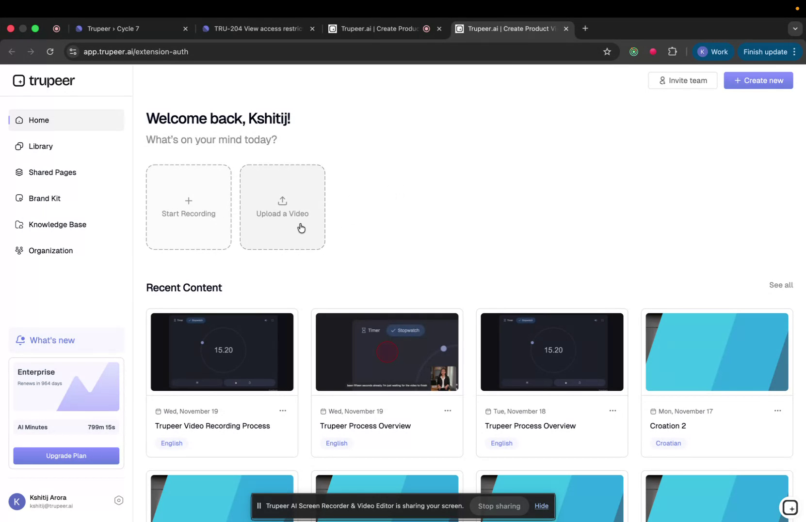Image resolution: width=806 pixels, height=522 pixels.
Task: Open settings gear beside Kshitij Arora
Action: click(x=119, y=500)
